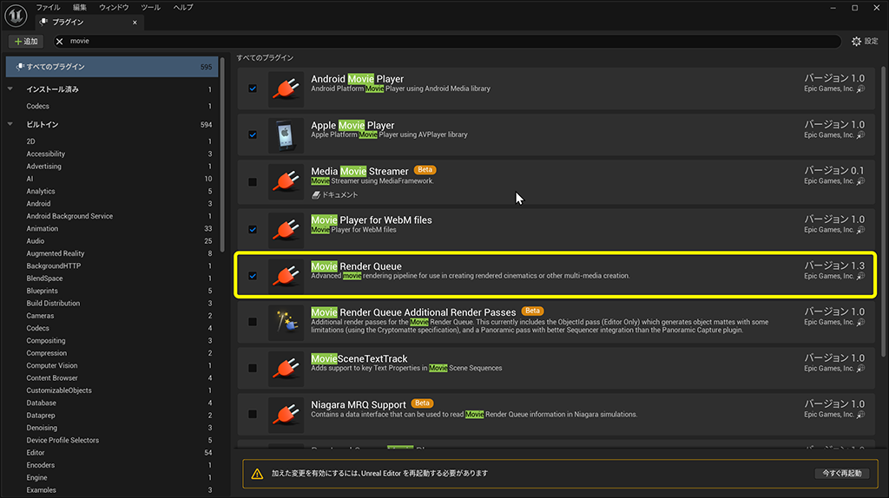Enable the Niagara MRQ Support checkbox
The width and height of the screenshot is (889, 498).
tap(253, 414)
